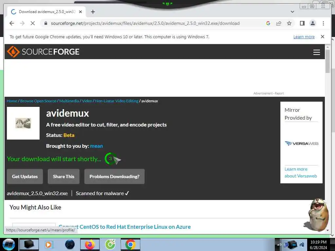
Task: Open the black folder taskbar icon
Action: pyautogui.click(x=29, y=244)
